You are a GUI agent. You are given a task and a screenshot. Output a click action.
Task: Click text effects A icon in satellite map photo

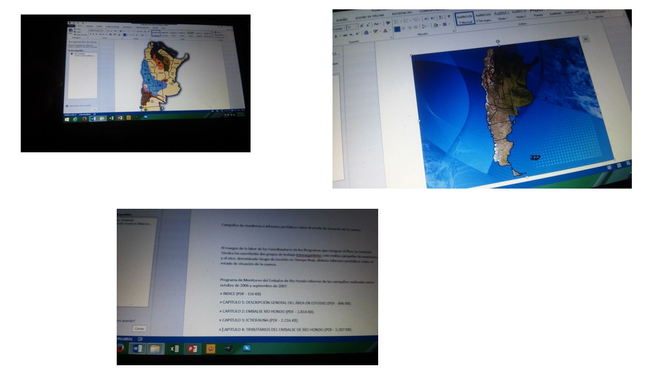[x=367, y=32]
